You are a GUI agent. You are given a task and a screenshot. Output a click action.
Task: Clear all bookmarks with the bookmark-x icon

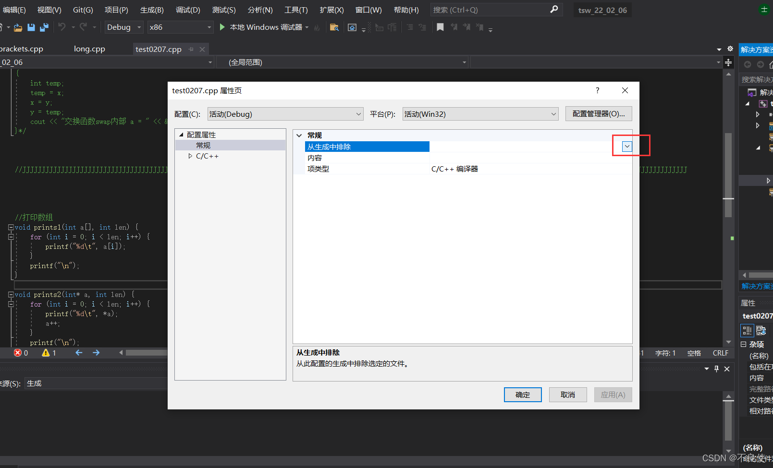click(x=479, y=27)
